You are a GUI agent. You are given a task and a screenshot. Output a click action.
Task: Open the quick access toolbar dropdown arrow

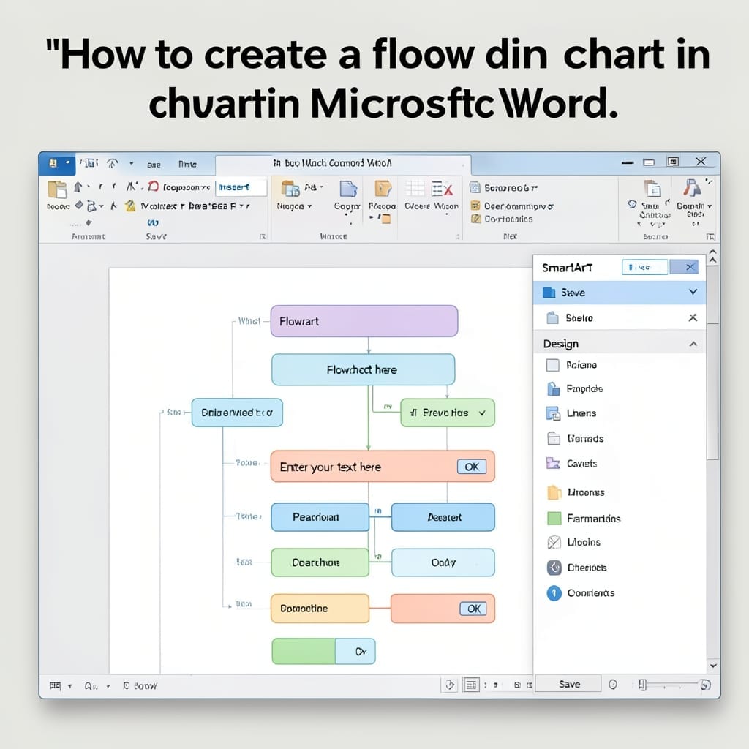pos(131,163)
